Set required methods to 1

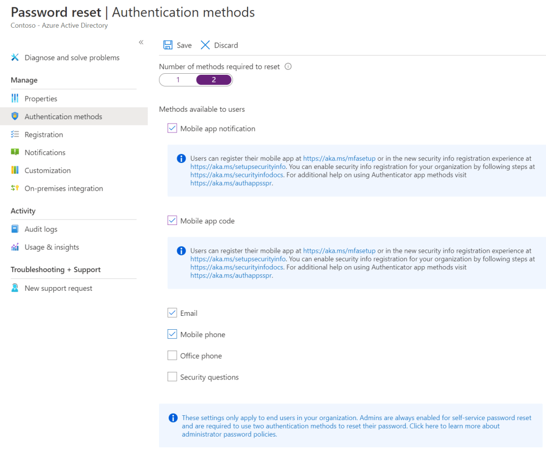coord(178,80)
